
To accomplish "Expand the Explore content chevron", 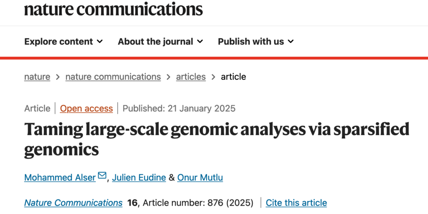I will point(100,41).
